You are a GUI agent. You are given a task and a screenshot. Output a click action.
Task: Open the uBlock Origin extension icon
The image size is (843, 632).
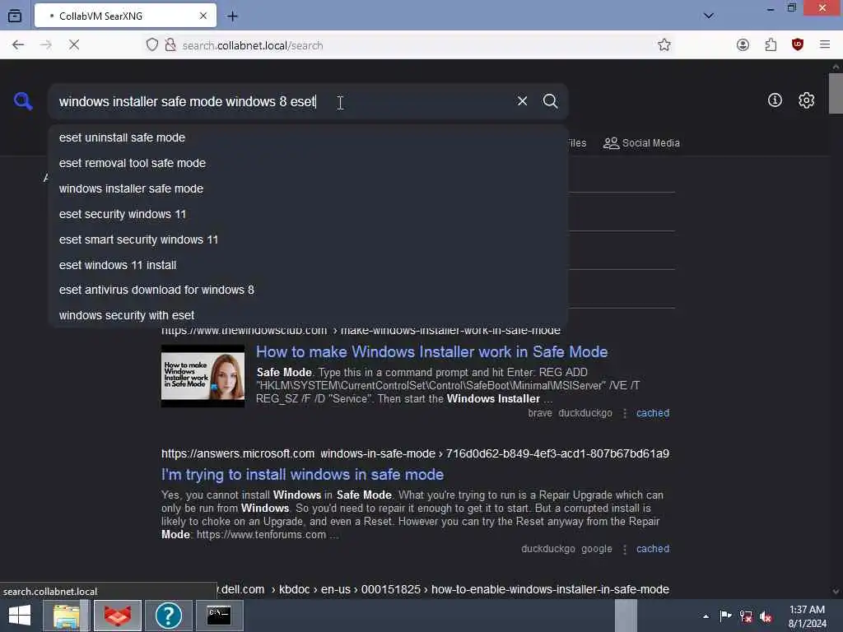798,44
